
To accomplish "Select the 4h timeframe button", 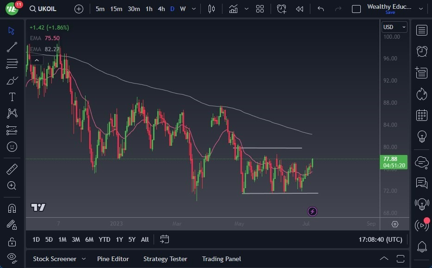I will (x=161, y=9).
